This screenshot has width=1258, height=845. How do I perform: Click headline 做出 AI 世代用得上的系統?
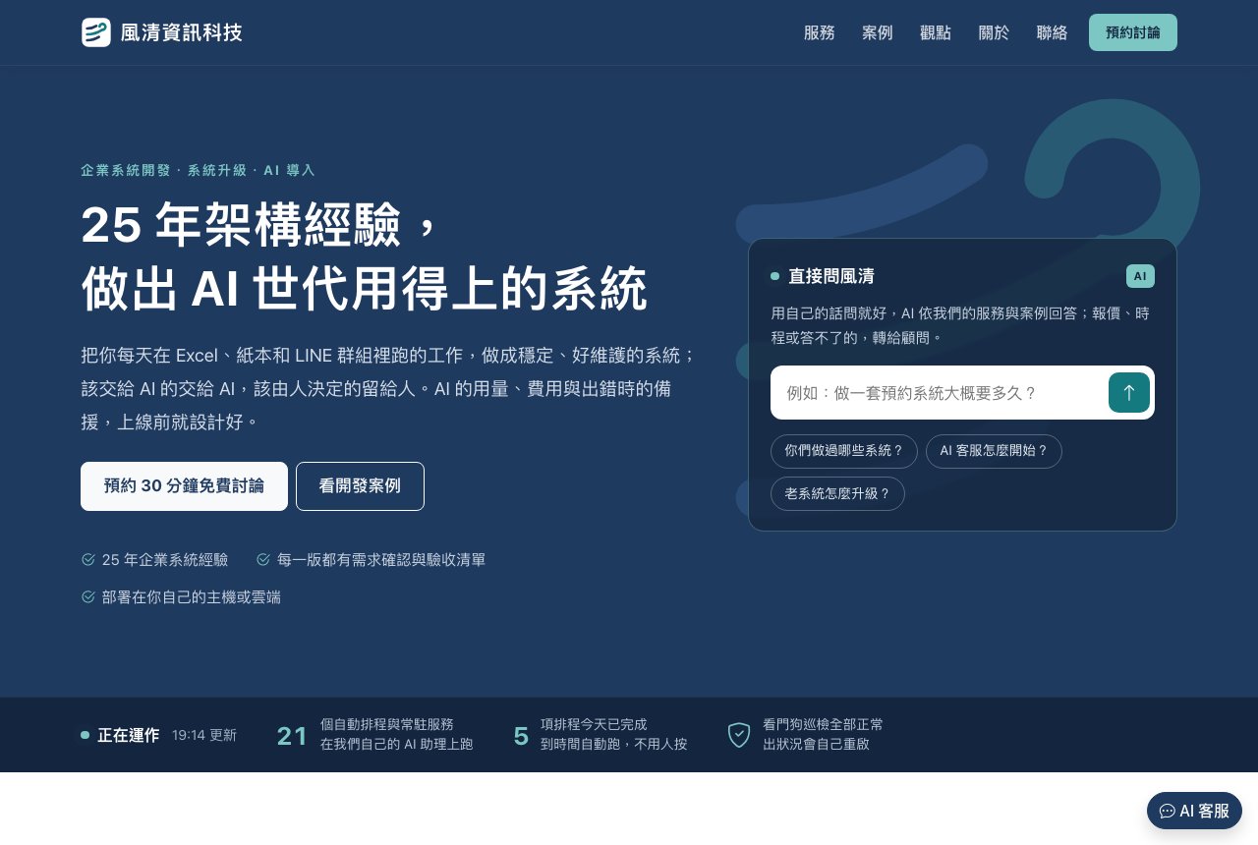[365, 288]
